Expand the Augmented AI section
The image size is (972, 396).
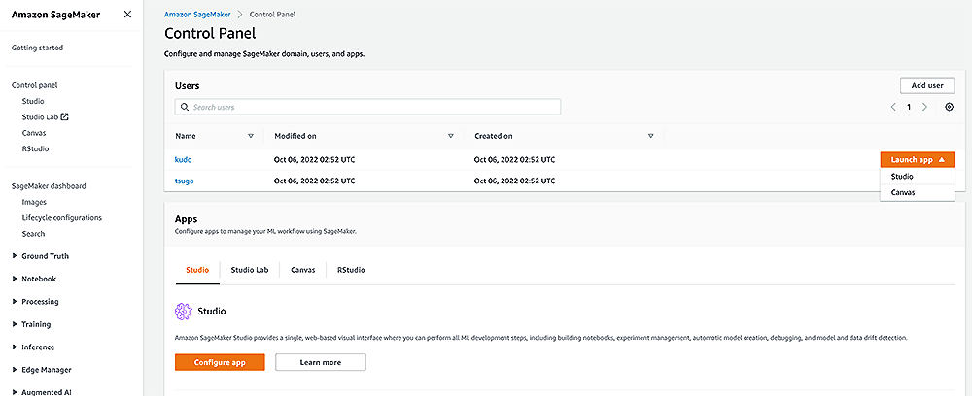15,392
